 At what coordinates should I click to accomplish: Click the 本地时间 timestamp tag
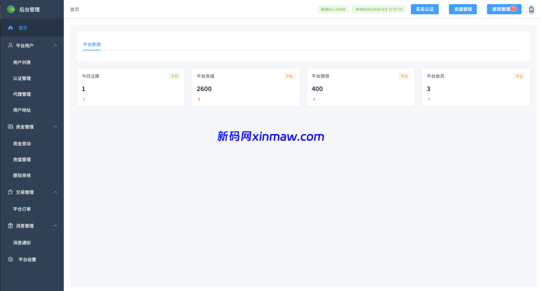pyautogui.click(x=379, y=10)
